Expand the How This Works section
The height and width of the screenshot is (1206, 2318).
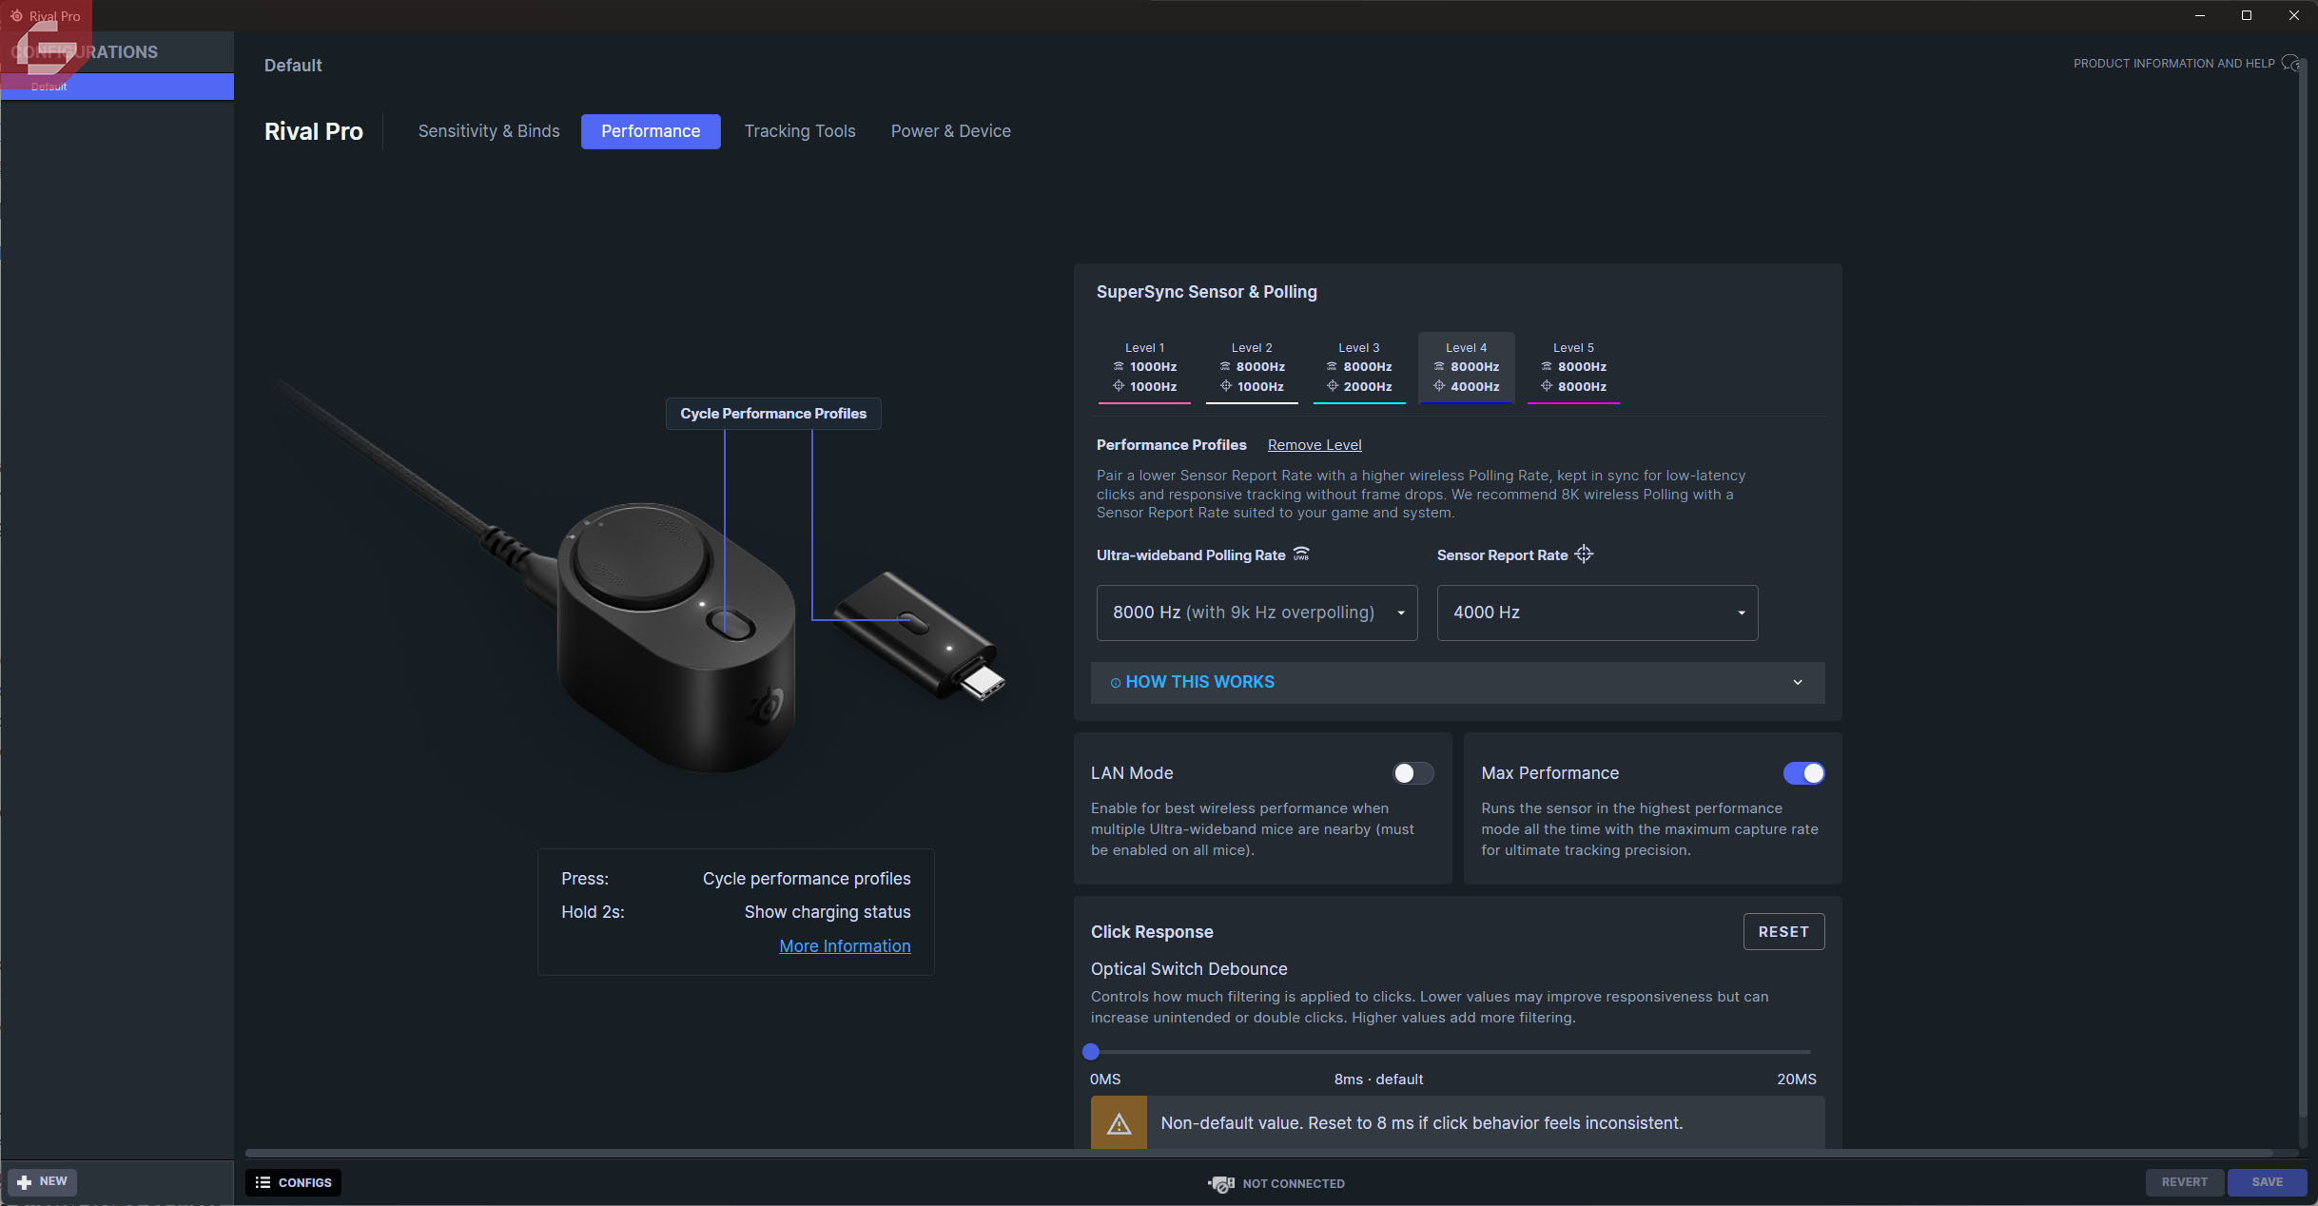(1457, 683)
